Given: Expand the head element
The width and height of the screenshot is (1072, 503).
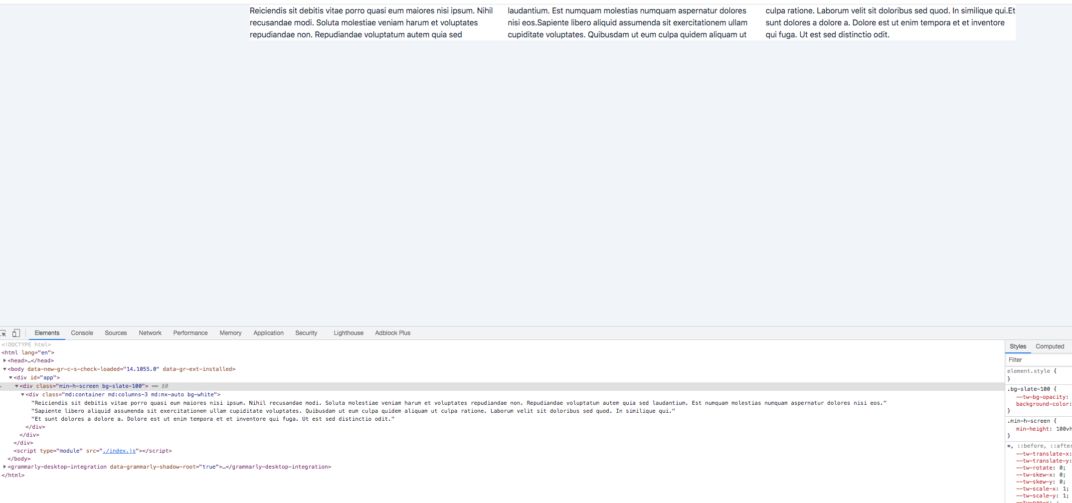Looking at the screenshot, I should pyautogui.click(x=4, y=360).
